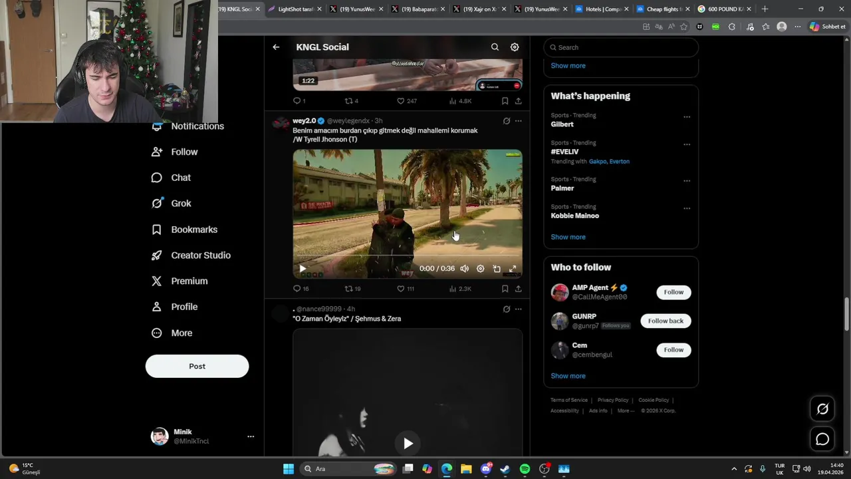
Task: Open Premium in sidebar
Action: point(180,281)
